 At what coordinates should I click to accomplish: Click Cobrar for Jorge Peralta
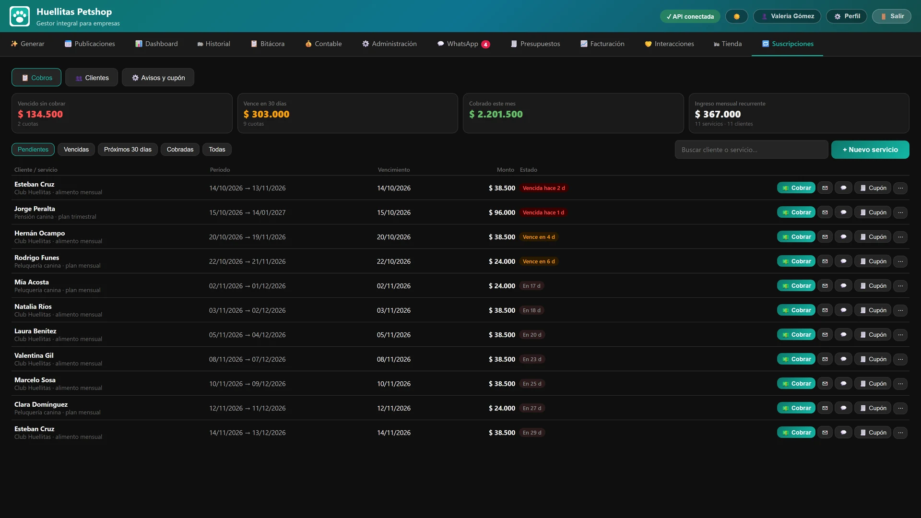796,212
